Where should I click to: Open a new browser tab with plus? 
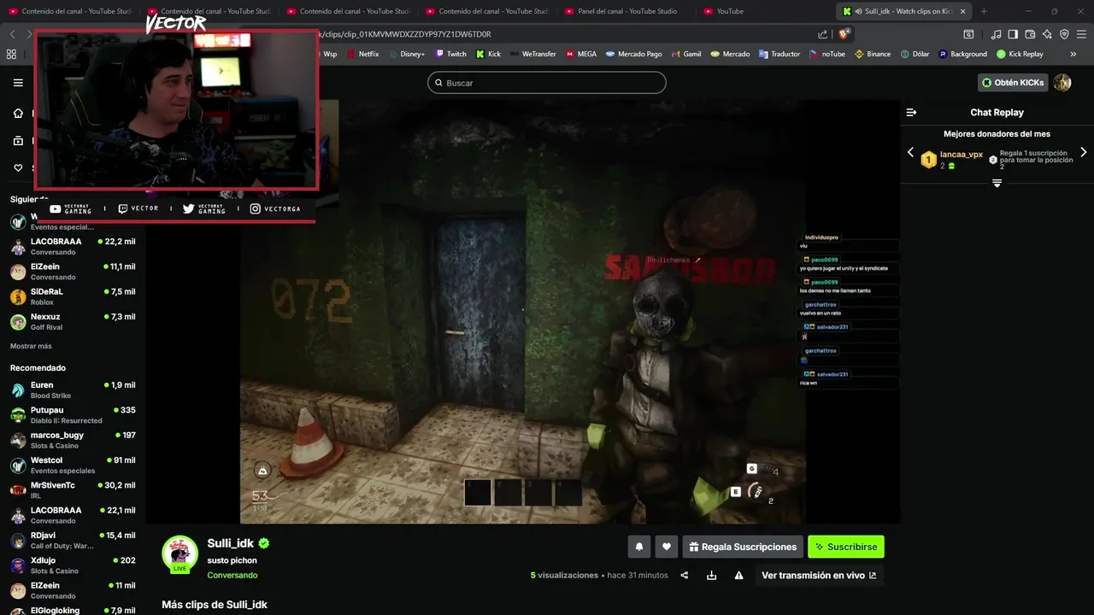click(x=984, y=11)
